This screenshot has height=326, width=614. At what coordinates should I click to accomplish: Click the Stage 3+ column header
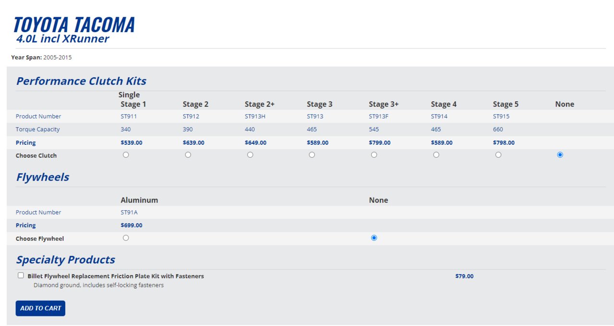pyautogui.click(x=384, y=104)
